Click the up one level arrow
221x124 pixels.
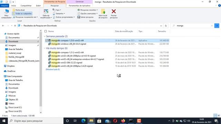pos(15,26)
